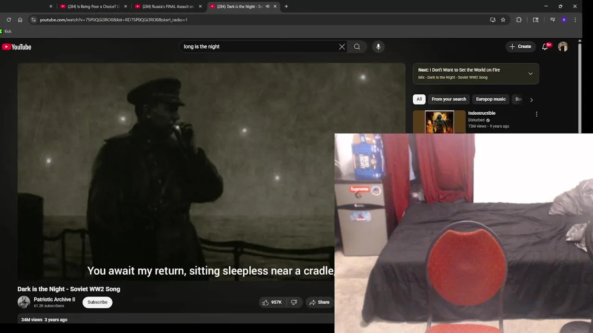
Task: Open the Chrome three-dot menu
Action: point(575,20)
